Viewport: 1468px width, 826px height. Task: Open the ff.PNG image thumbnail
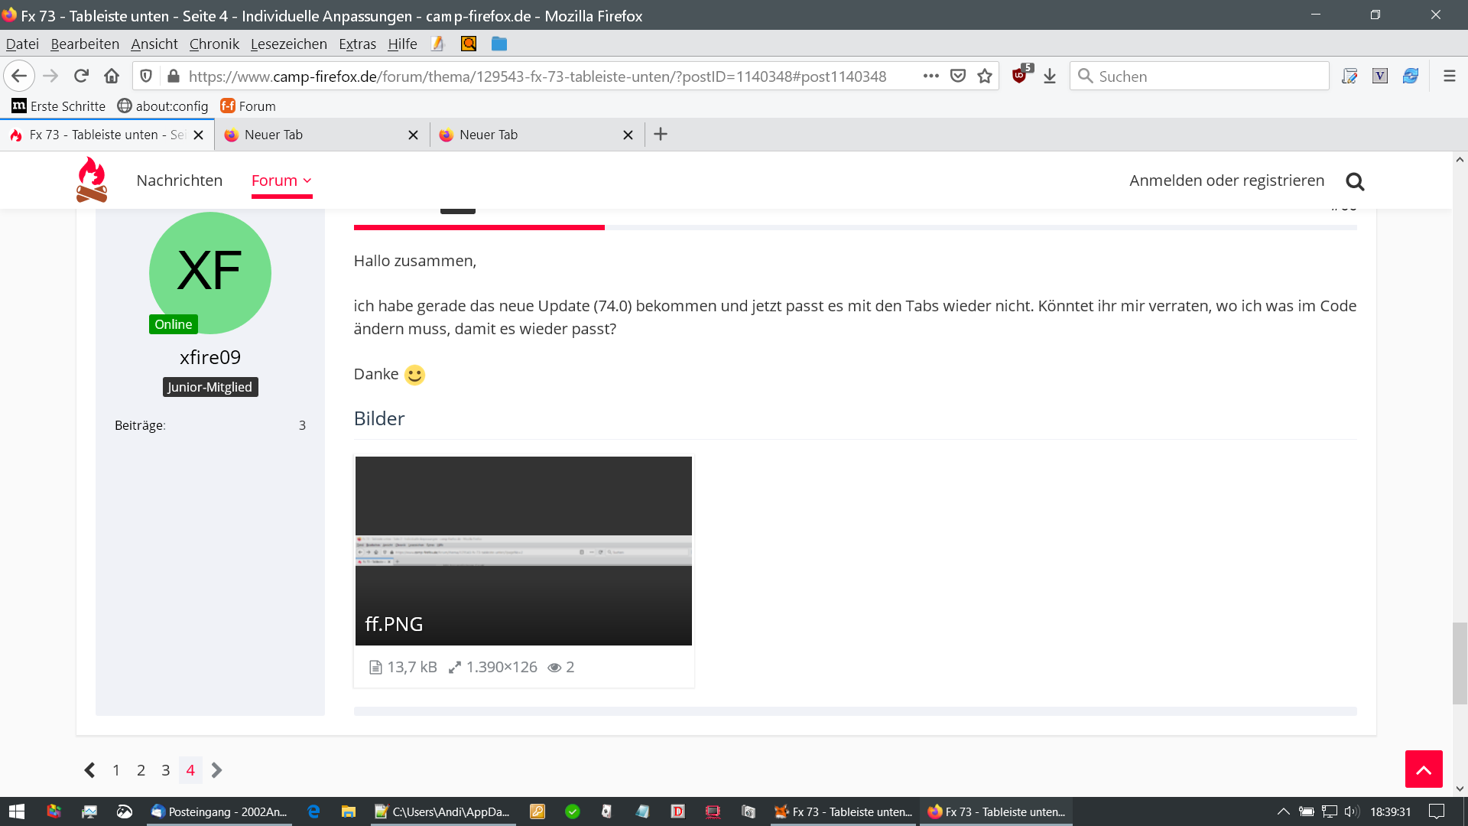pos(523,551)
